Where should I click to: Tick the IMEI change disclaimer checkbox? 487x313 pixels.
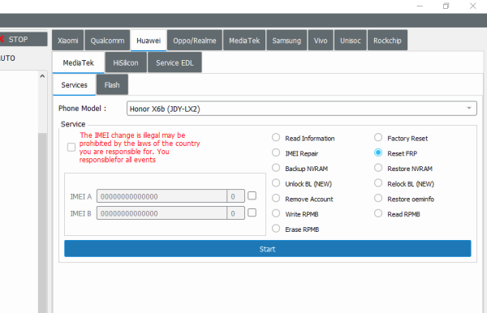coord(71,147)
